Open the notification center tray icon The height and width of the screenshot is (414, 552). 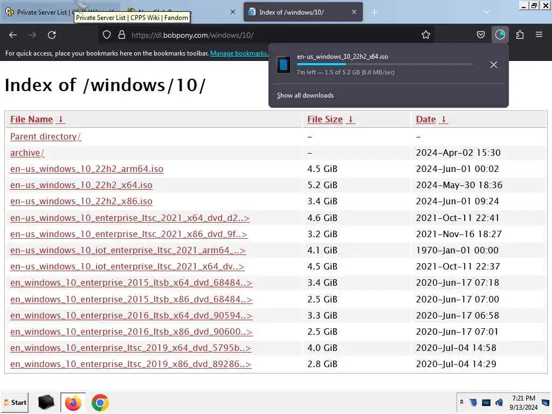(x=546, y=402)
